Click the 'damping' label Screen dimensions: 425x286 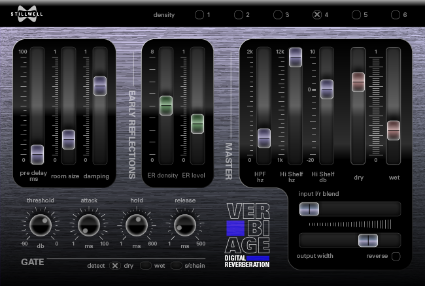(96, 176)
